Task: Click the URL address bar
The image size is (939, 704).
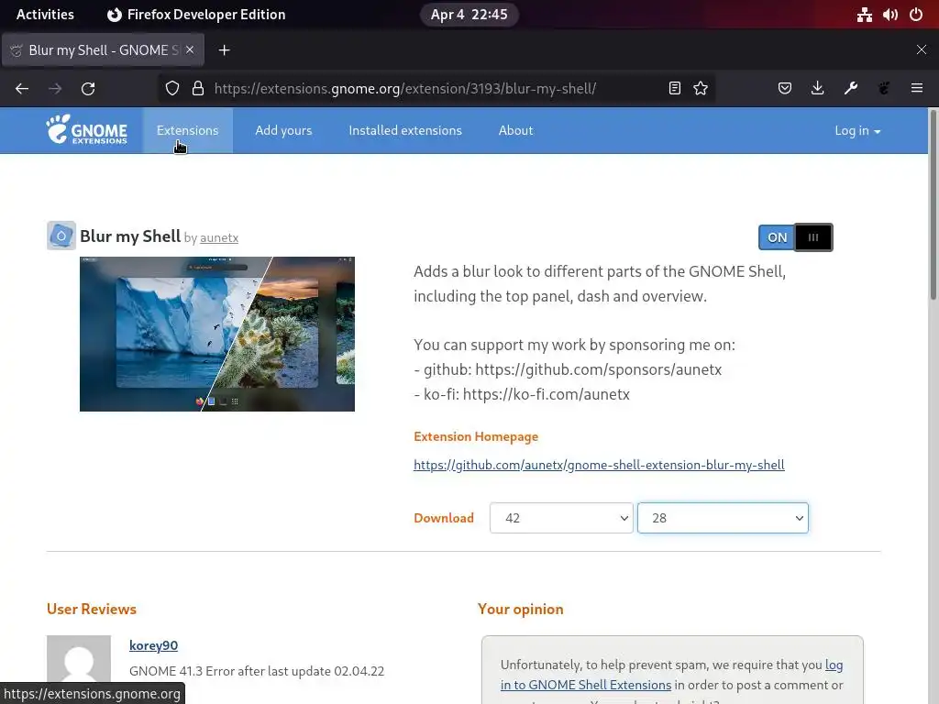Action: click(x=437, y=89)
